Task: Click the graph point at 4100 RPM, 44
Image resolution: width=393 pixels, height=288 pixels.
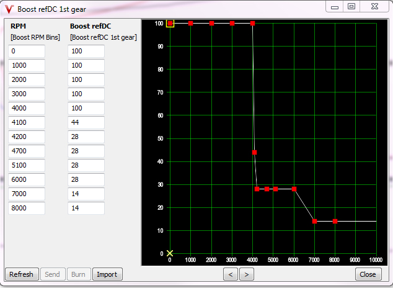Action: coord(255,152)
